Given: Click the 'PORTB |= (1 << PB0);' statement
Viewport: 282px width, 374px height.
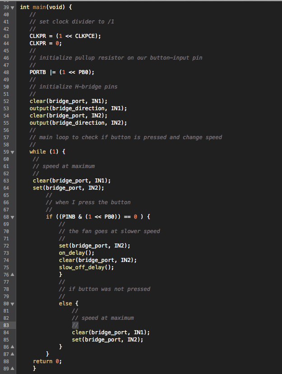Looking at the screenshot, I should 62,72.
